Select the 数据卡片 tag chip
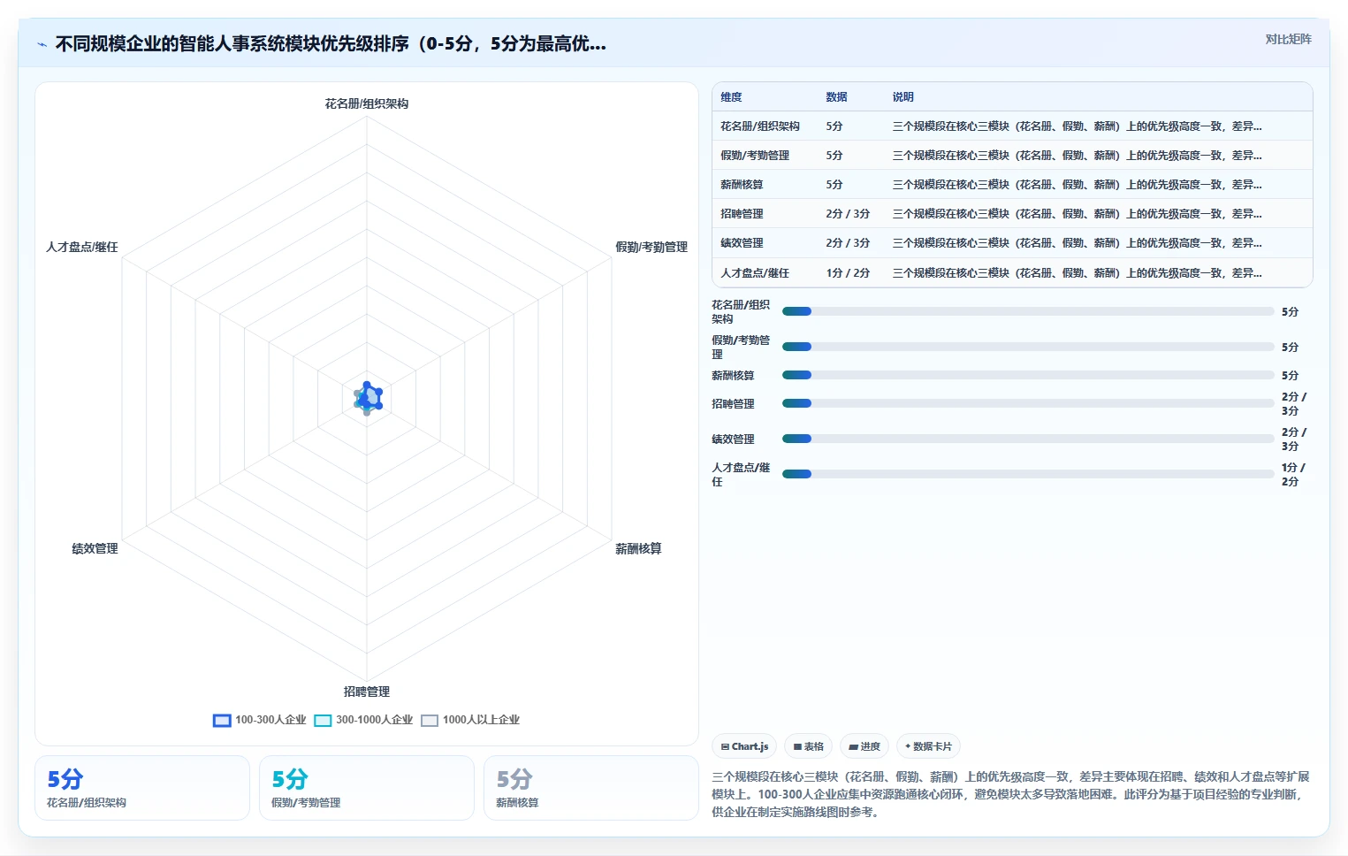The height and width of the screenshot is (856, 1348). [x=928, y=746]
